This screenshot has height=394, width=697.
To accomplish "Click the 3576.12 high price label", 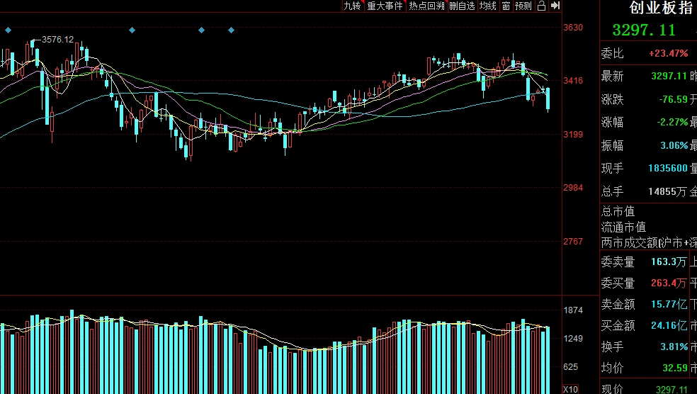I will tap(58, 39).
